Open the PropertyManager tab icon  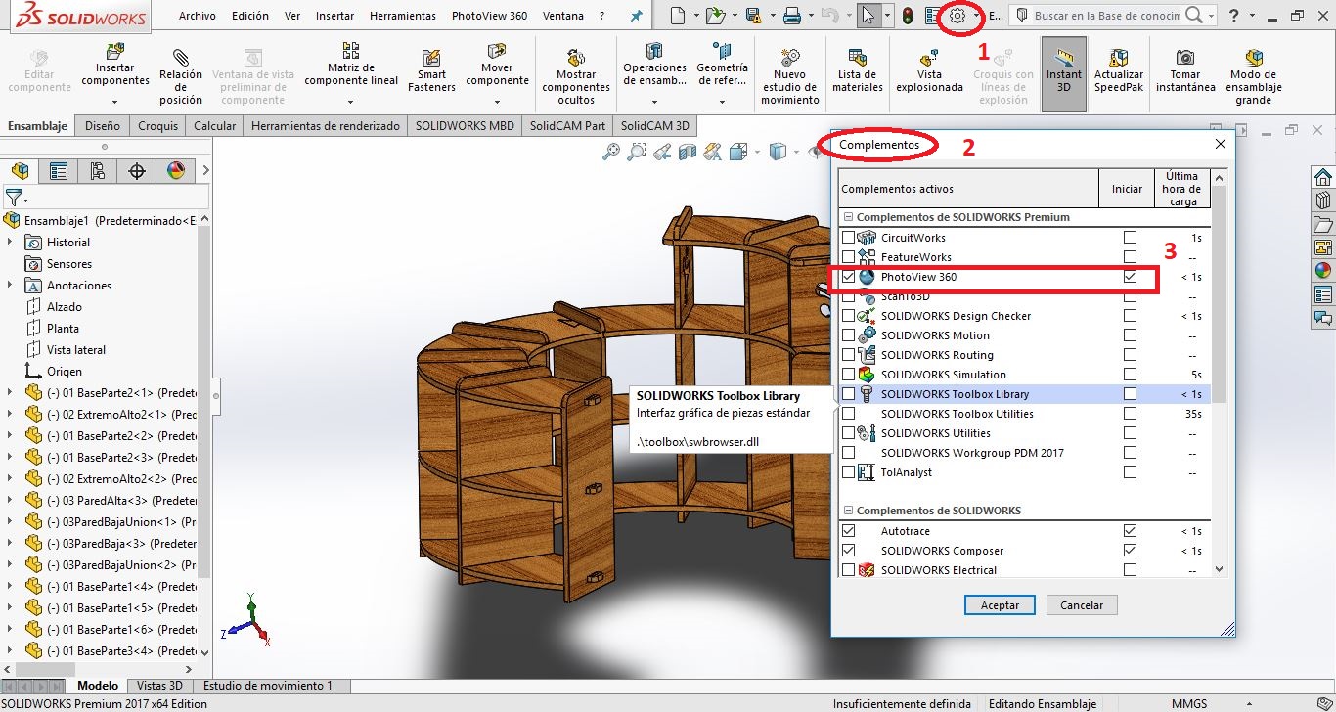59,171
